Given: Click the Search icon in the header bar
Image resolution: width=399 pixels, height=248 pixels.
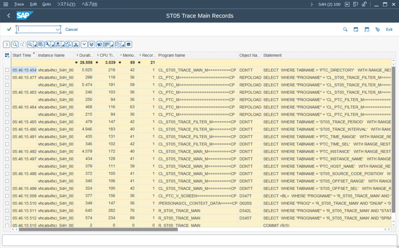Looking at the screenshot, I should pyautogui.click(x=345, y=29).
